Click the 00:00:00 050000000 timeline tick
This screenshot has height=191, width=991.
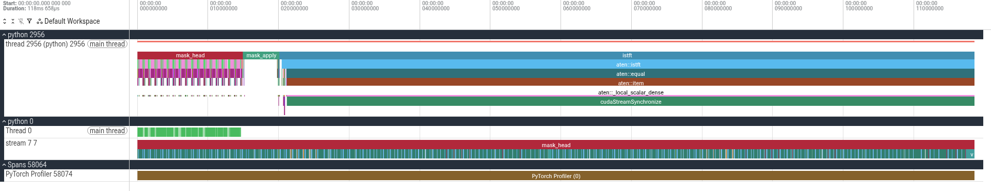506,6
